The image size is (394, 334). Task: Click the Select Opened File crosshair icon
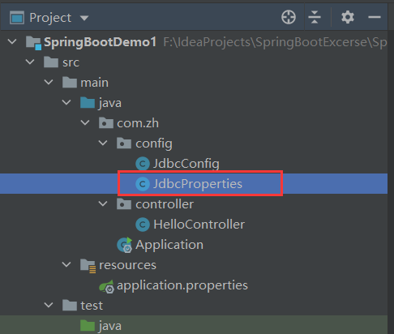click(289, 18)
